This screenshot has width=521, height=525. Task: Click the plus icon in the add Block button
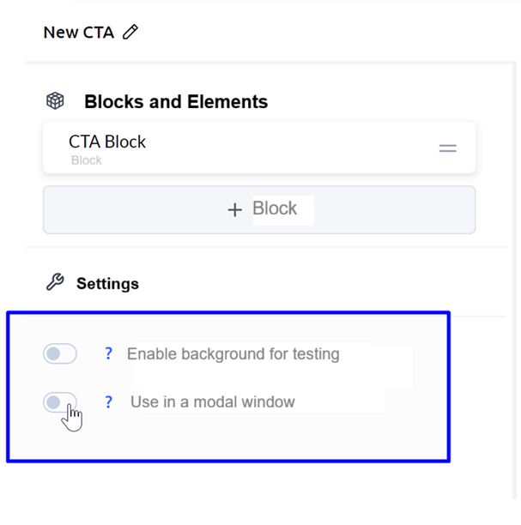pos(234,210)
